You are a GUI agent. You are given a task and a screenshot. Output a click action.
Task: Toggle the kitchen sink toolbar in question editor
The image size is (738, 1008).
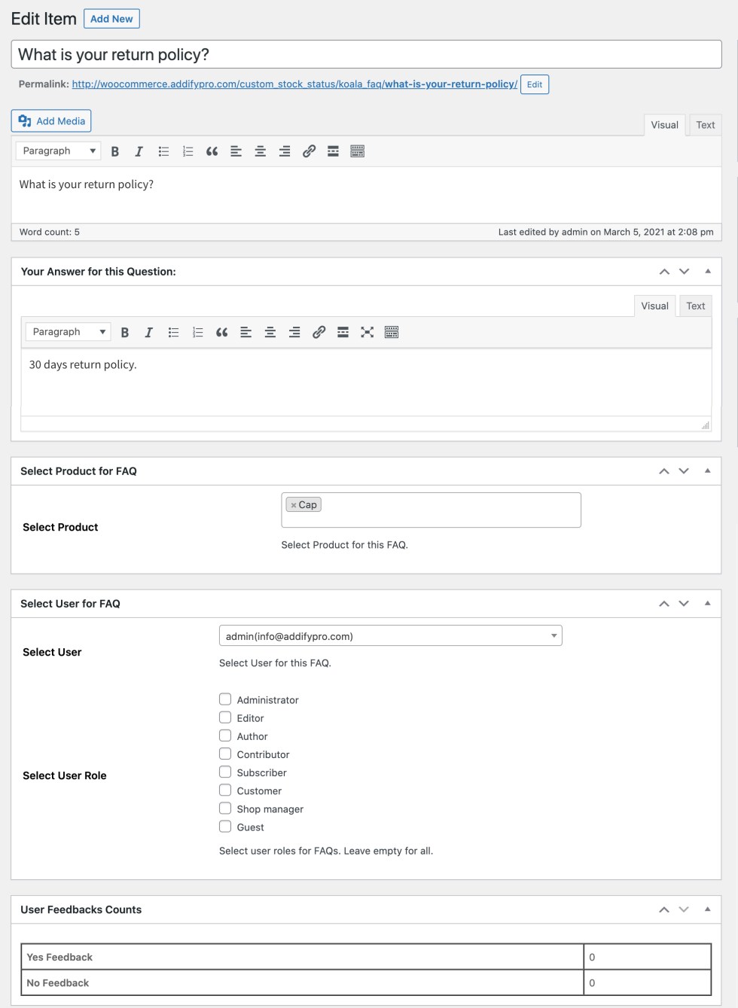pos(358,151)
